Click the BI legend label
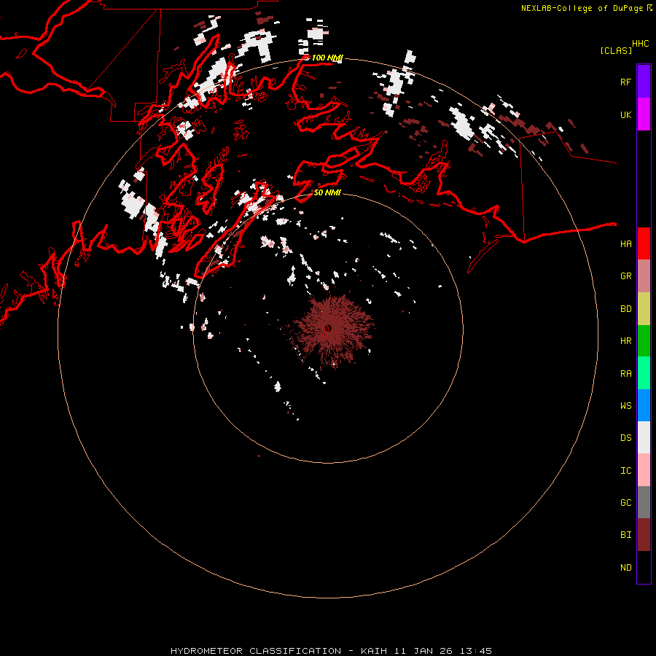 coord(625,535)
